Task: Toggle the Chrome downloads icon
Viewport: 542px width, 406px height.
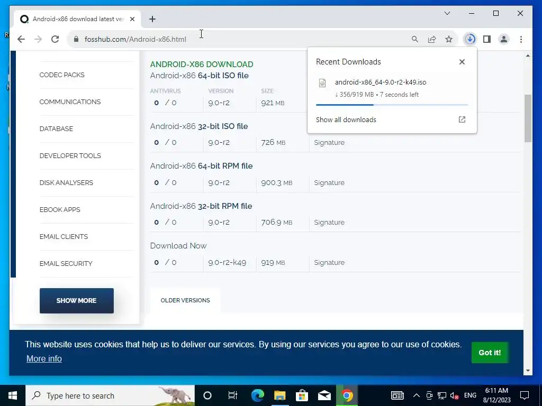Action: point(470,39)
